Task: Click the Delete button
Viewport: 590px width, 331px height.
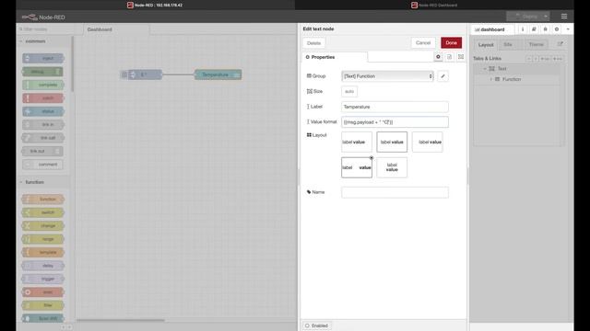Action: 313,43
